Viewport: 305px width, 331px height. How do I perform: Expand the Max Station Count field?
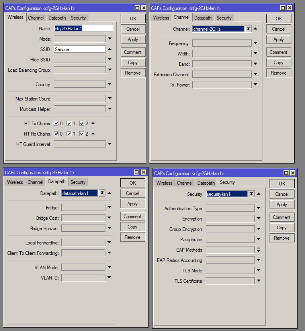tap(109, 99)
